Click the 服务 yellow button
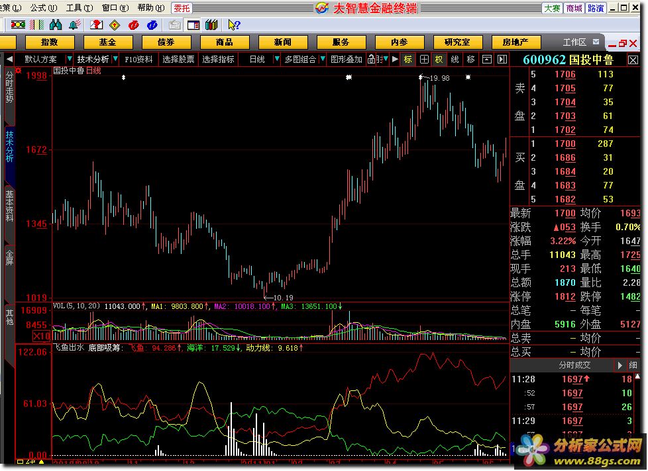Screen dimensions: 648x471 click(341, 42)
